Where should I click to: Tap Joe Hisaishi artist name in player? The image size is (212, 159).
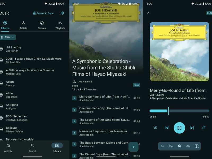coord(157,95)
